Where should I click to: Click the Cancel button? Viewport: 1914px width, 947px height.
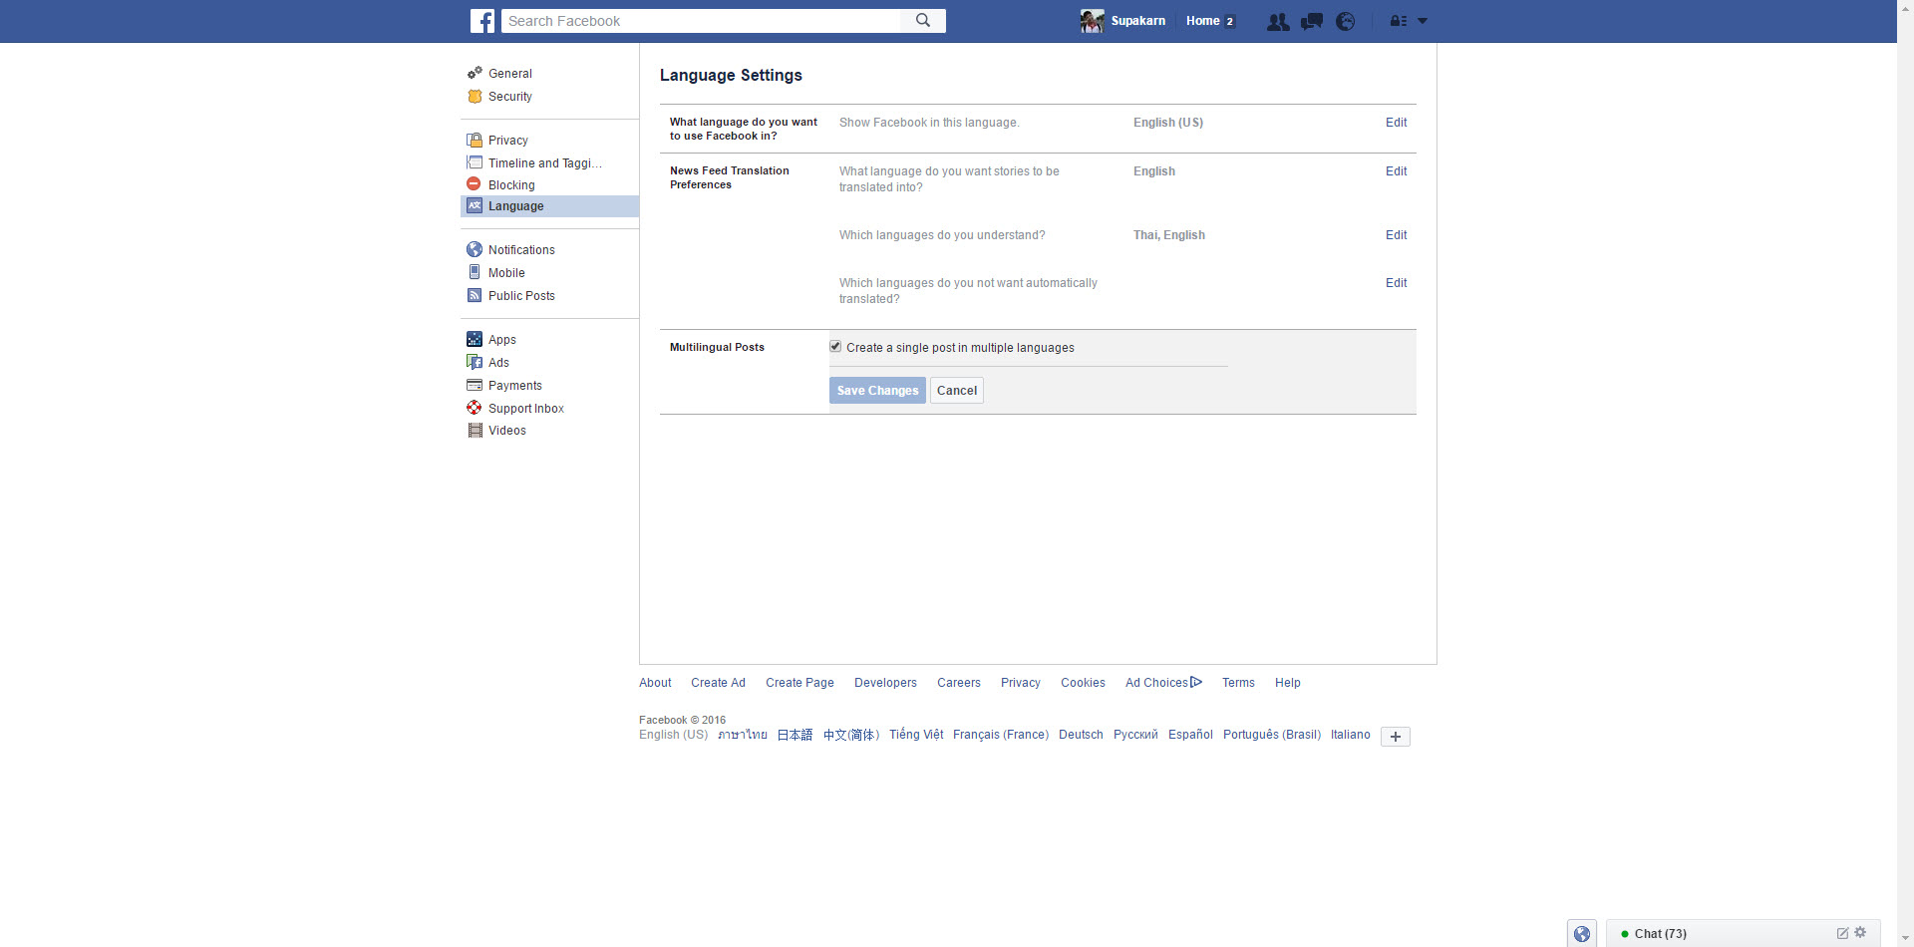pyautogui.click(x=957, y=391)
